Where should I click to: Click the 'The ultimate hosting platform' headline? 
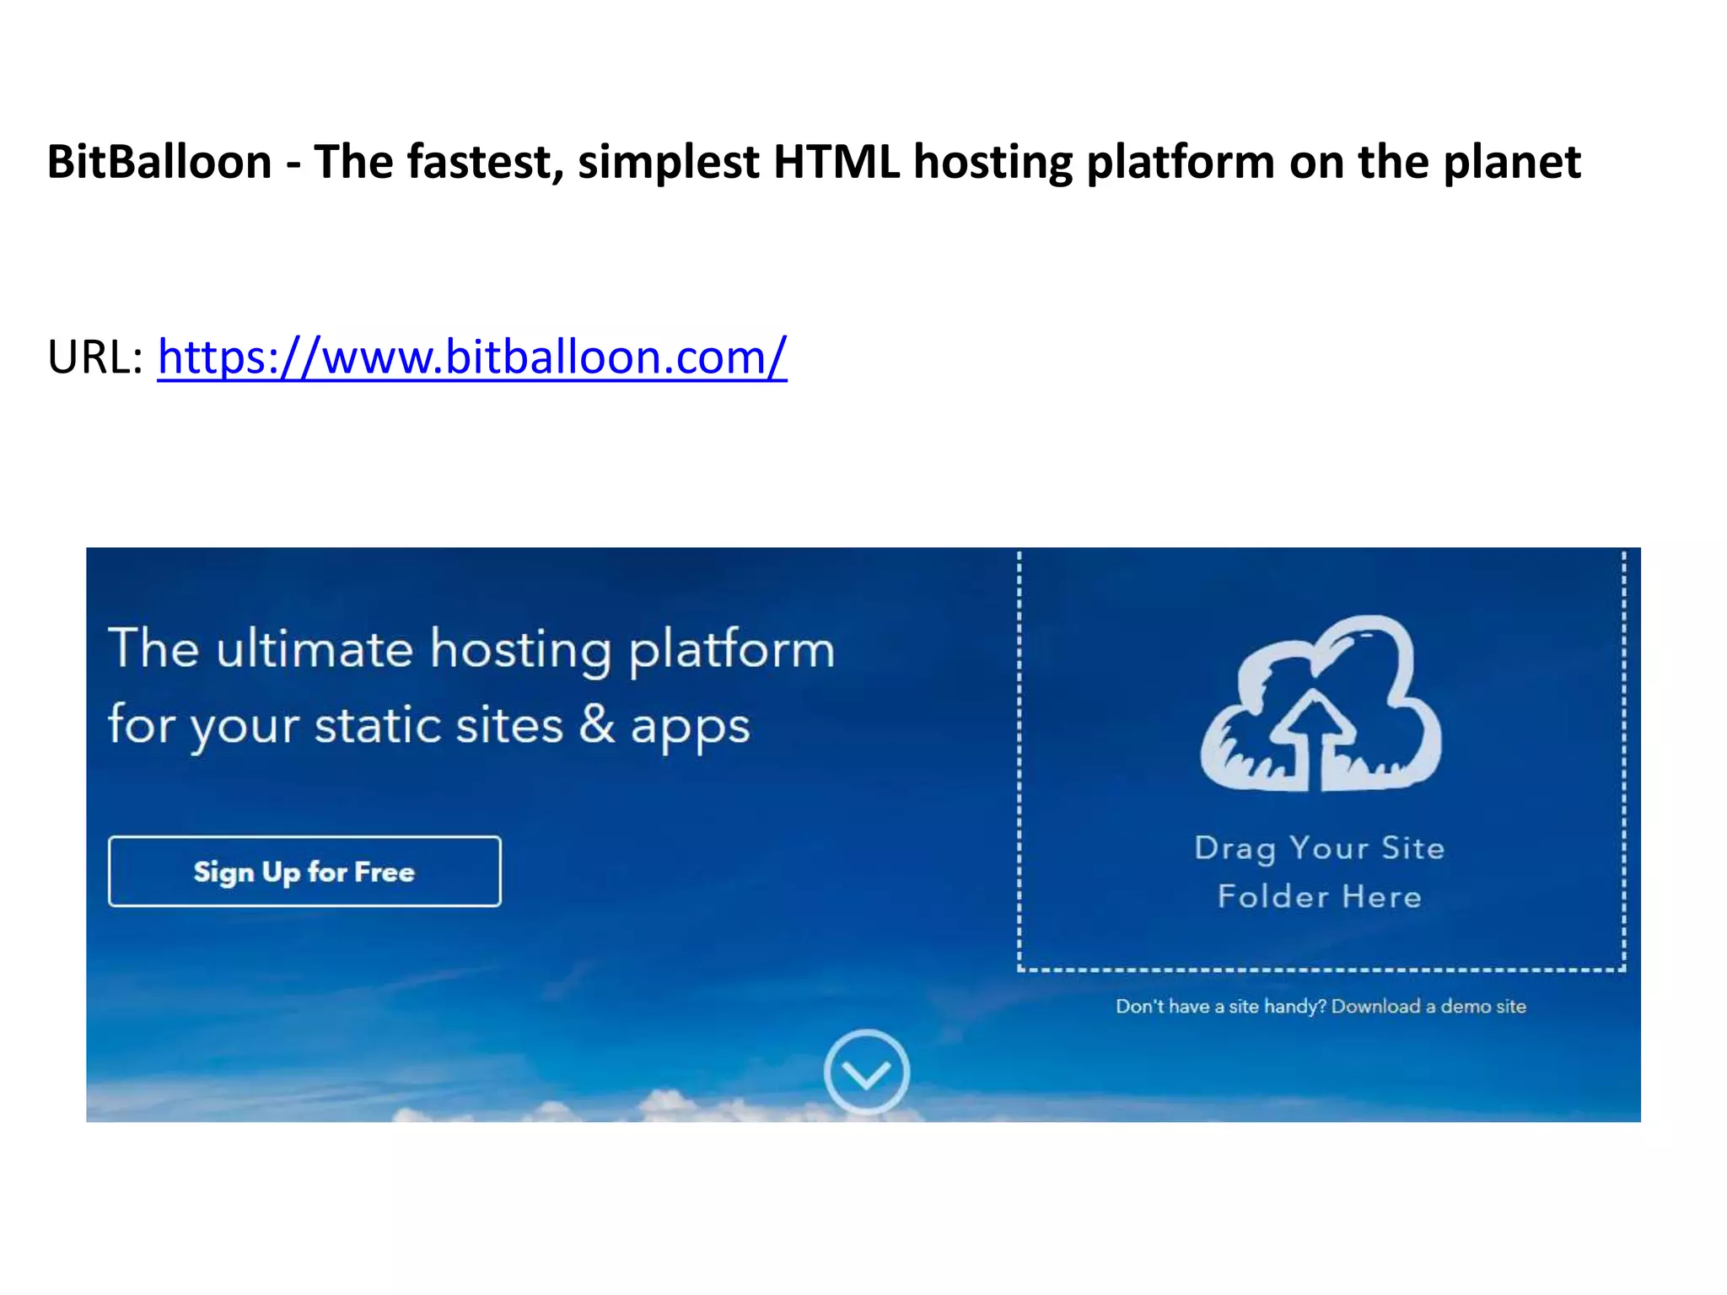[471, 649]
